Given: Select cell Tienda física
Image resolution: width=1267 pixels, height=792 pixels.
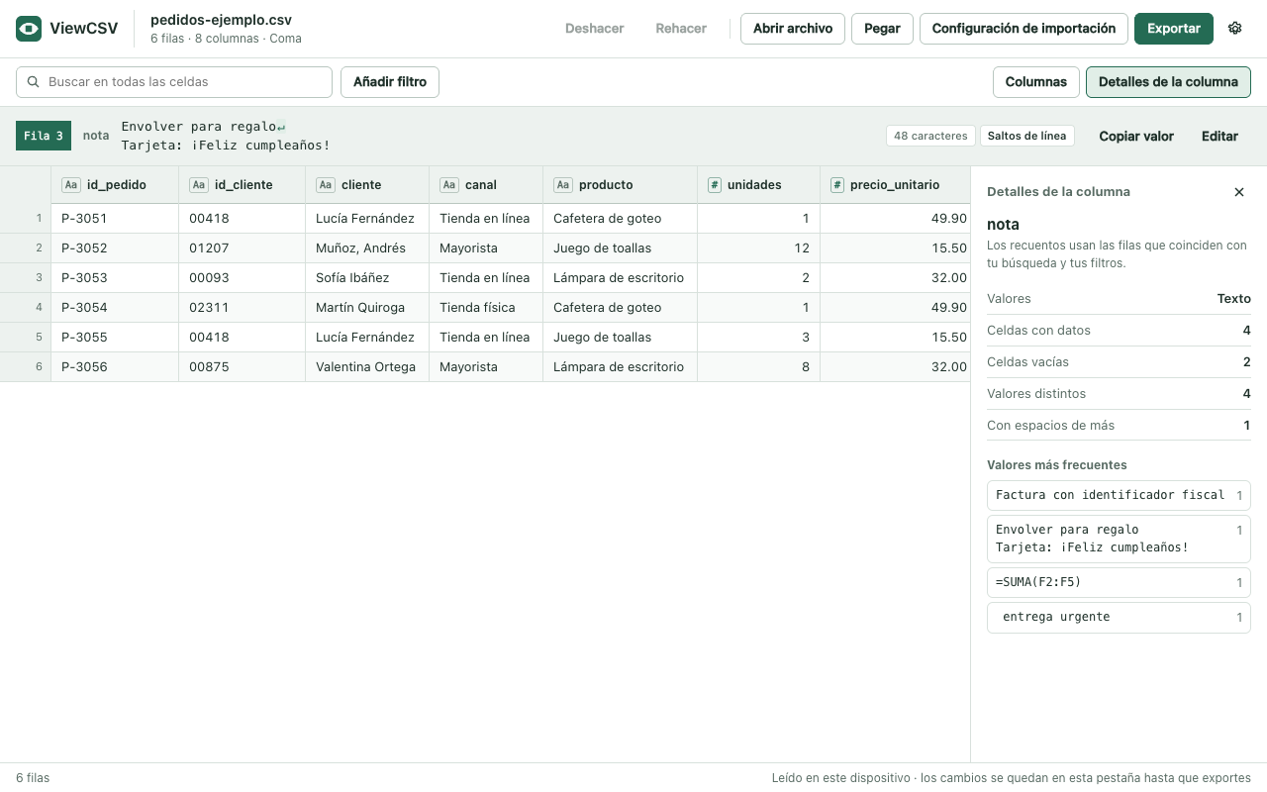Looking at the screenshot, I should (x=485, y=308).
